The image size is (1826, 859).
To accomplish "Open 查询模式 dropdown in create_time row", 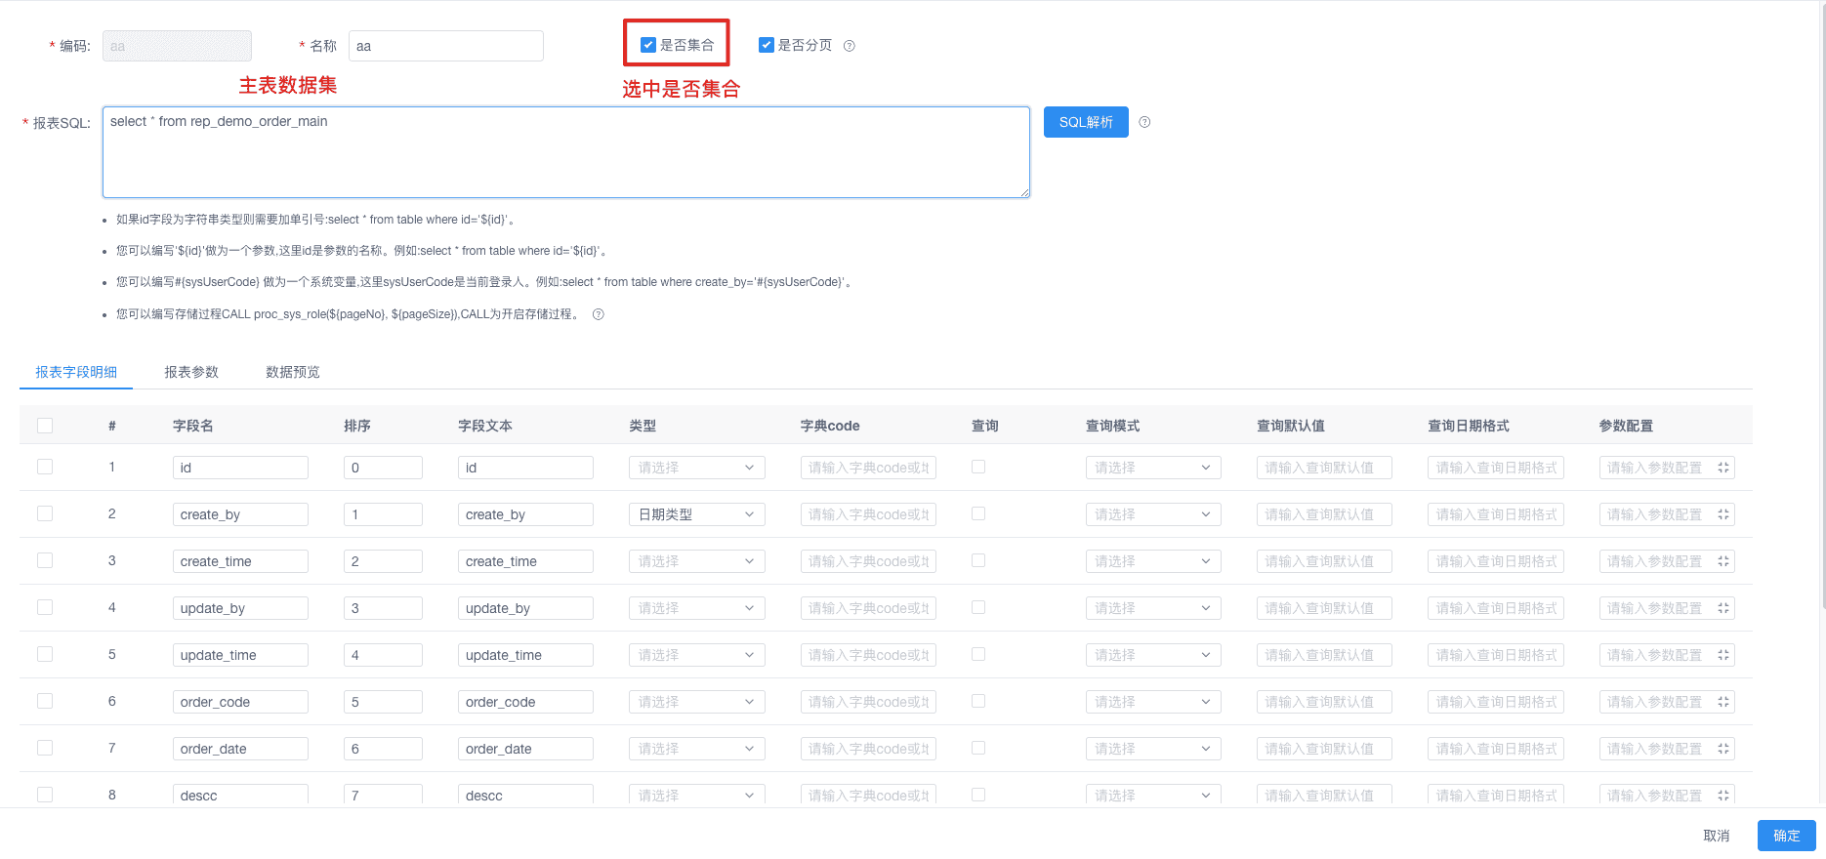I will click(1153, 561).
